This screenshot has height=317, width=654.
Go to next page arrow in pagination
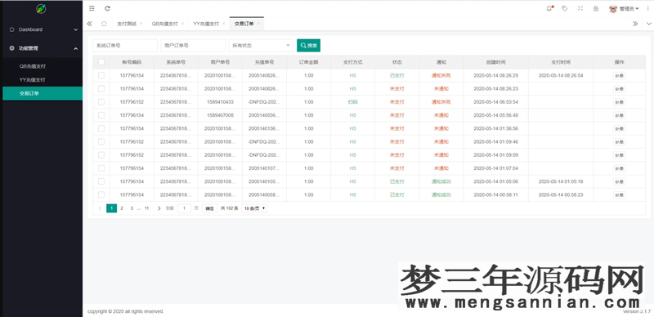[x=159, y=208]
